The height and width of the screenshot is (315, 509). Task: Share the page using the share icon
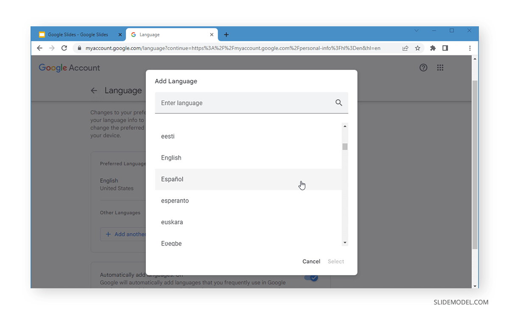click(405, 48)
